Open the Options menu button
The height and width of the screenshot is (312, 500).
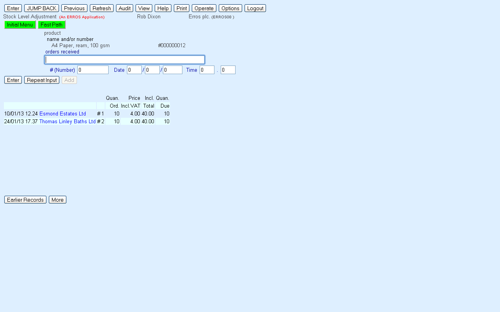230,8
